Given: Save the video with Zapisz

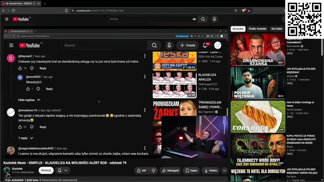Looking at the screenshot, I should pyautogui.click(x=191, y=171).
